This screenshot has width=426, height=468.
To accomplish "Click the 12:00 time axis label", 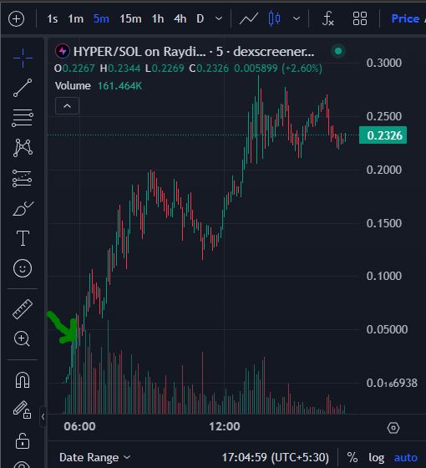I will tap(225, 426).
